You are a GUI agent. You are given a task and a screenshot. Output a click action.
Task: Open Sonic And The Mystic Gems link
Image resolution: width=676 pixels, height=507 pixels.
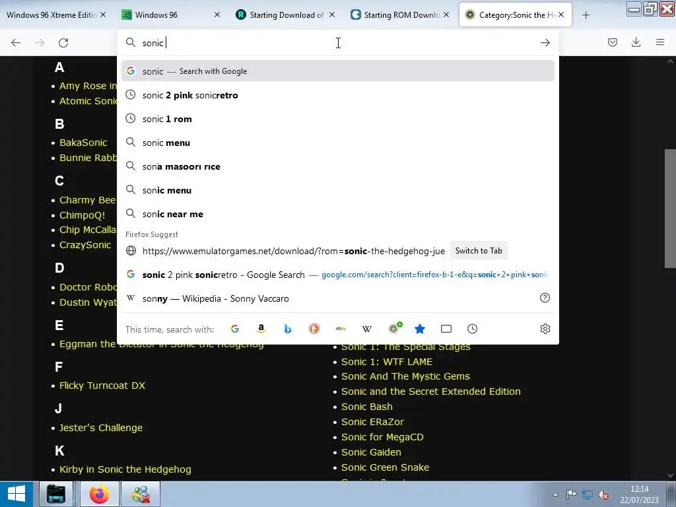click(x=406, y=376)
